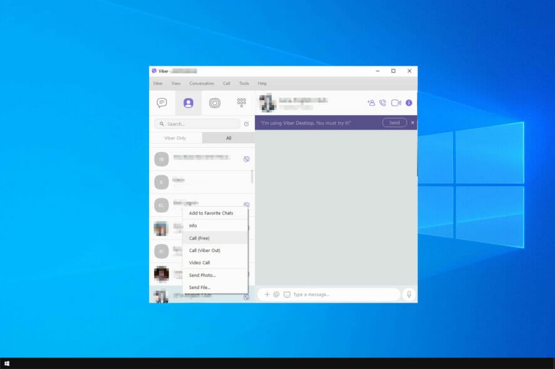Open the Call menu

(227, 83)
